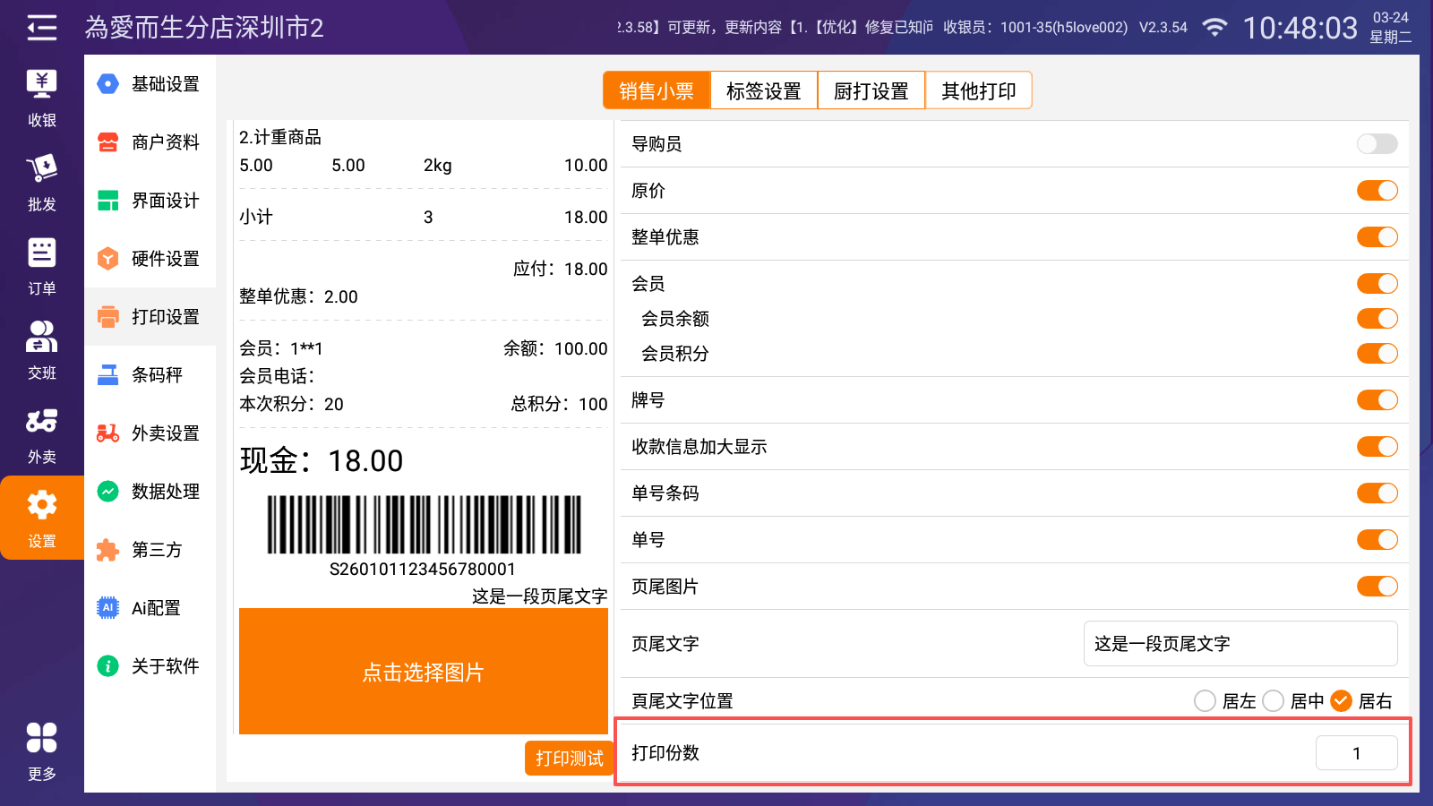Click the 打印份数 number field
1433x806 pixels.
pyautogui.click(x=1356, y=753)
